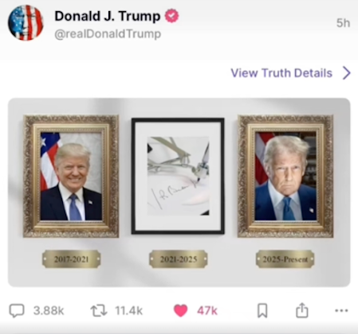Click the 47k likes count
Viewport: 358px width, 334px height.
(207, 311)
